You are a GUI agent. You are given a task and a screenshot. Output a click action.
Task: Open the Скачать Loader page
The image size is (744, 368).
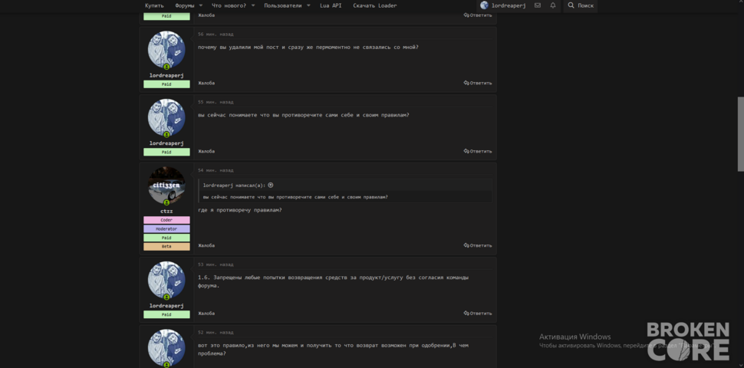click(x=375, y=5)
